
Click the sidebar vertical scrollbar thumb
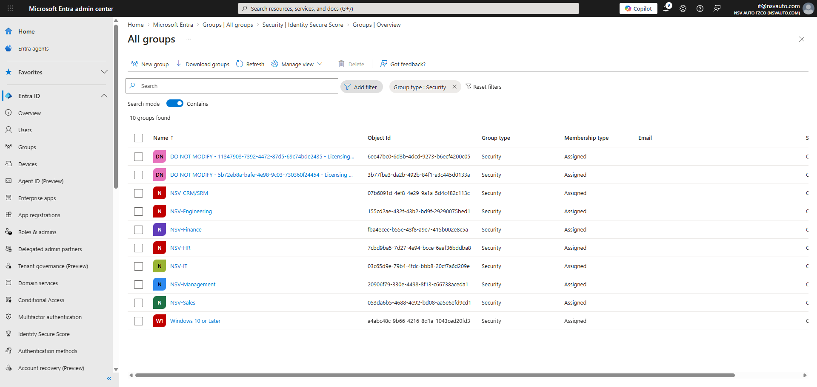(116, 106)
